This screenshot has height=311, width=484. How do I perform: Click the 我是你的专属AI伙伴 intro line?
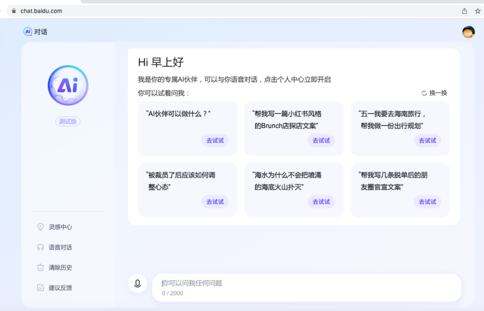pyautogui.click(x=235, y=79)
